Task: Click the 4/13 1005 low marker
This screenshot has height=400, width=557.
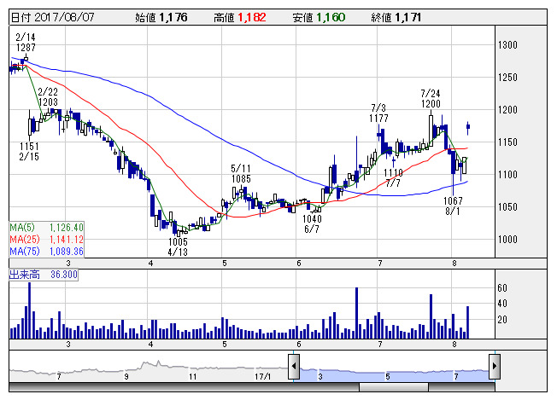Action: tap(177, 246)
